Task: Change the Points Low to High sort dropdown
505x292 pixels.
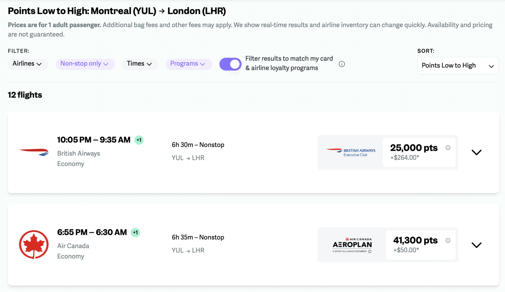Action: coord(458,66)
